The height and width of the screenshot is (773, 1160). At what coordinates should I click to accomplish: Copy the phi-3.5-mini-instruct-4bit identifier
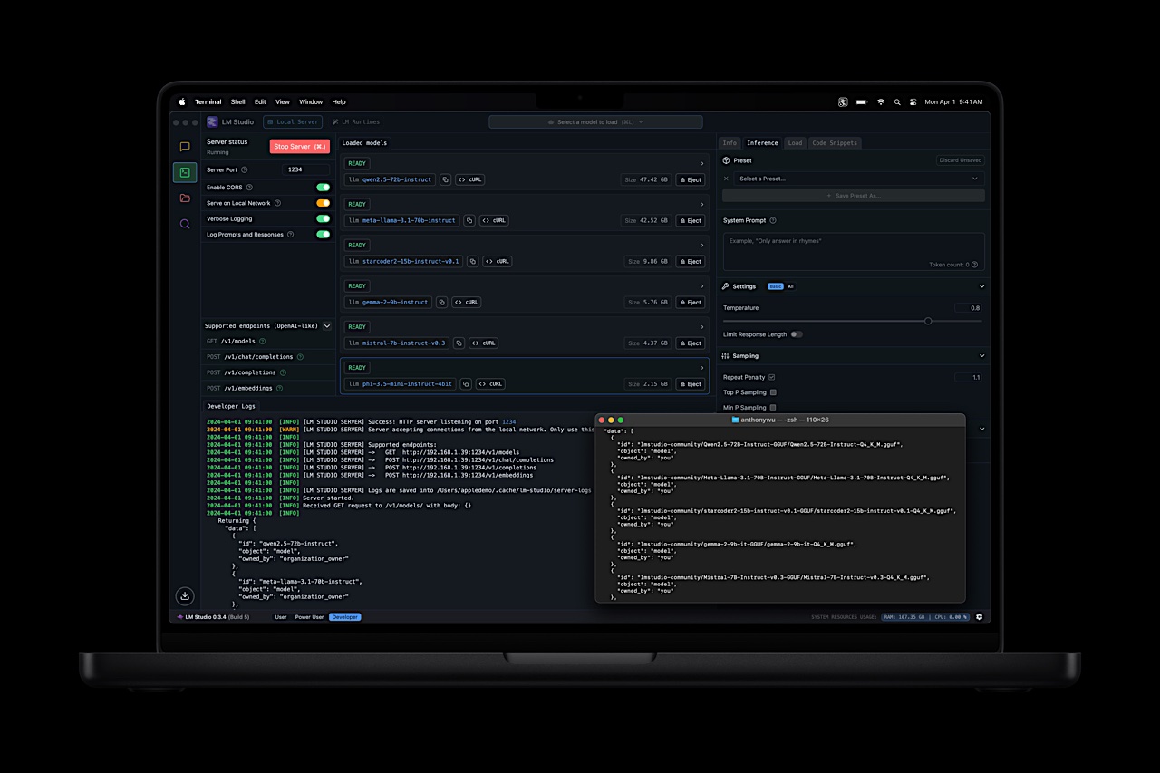pos(466,383)
